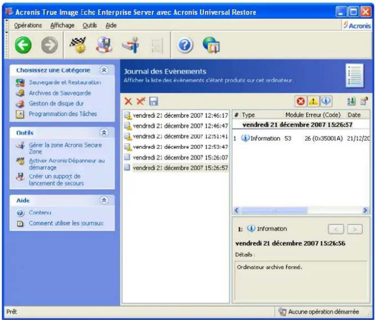Open Programmation des Tâches link
This screenshot has width=375, height=320.
point(63,114)
